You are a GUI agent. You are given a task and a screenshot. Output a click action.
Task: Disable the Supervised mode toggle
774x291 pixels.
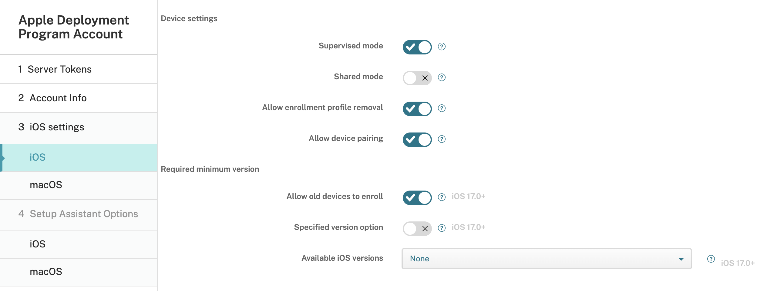pyautogui.click(x=417, y=47)
